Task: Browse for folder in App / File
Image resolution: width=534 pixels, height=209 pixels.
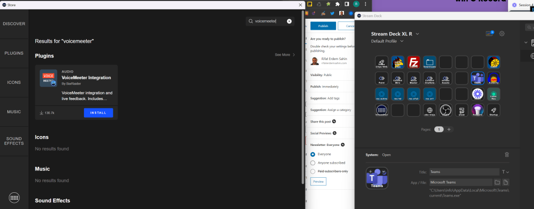Action: click(497, 182)
